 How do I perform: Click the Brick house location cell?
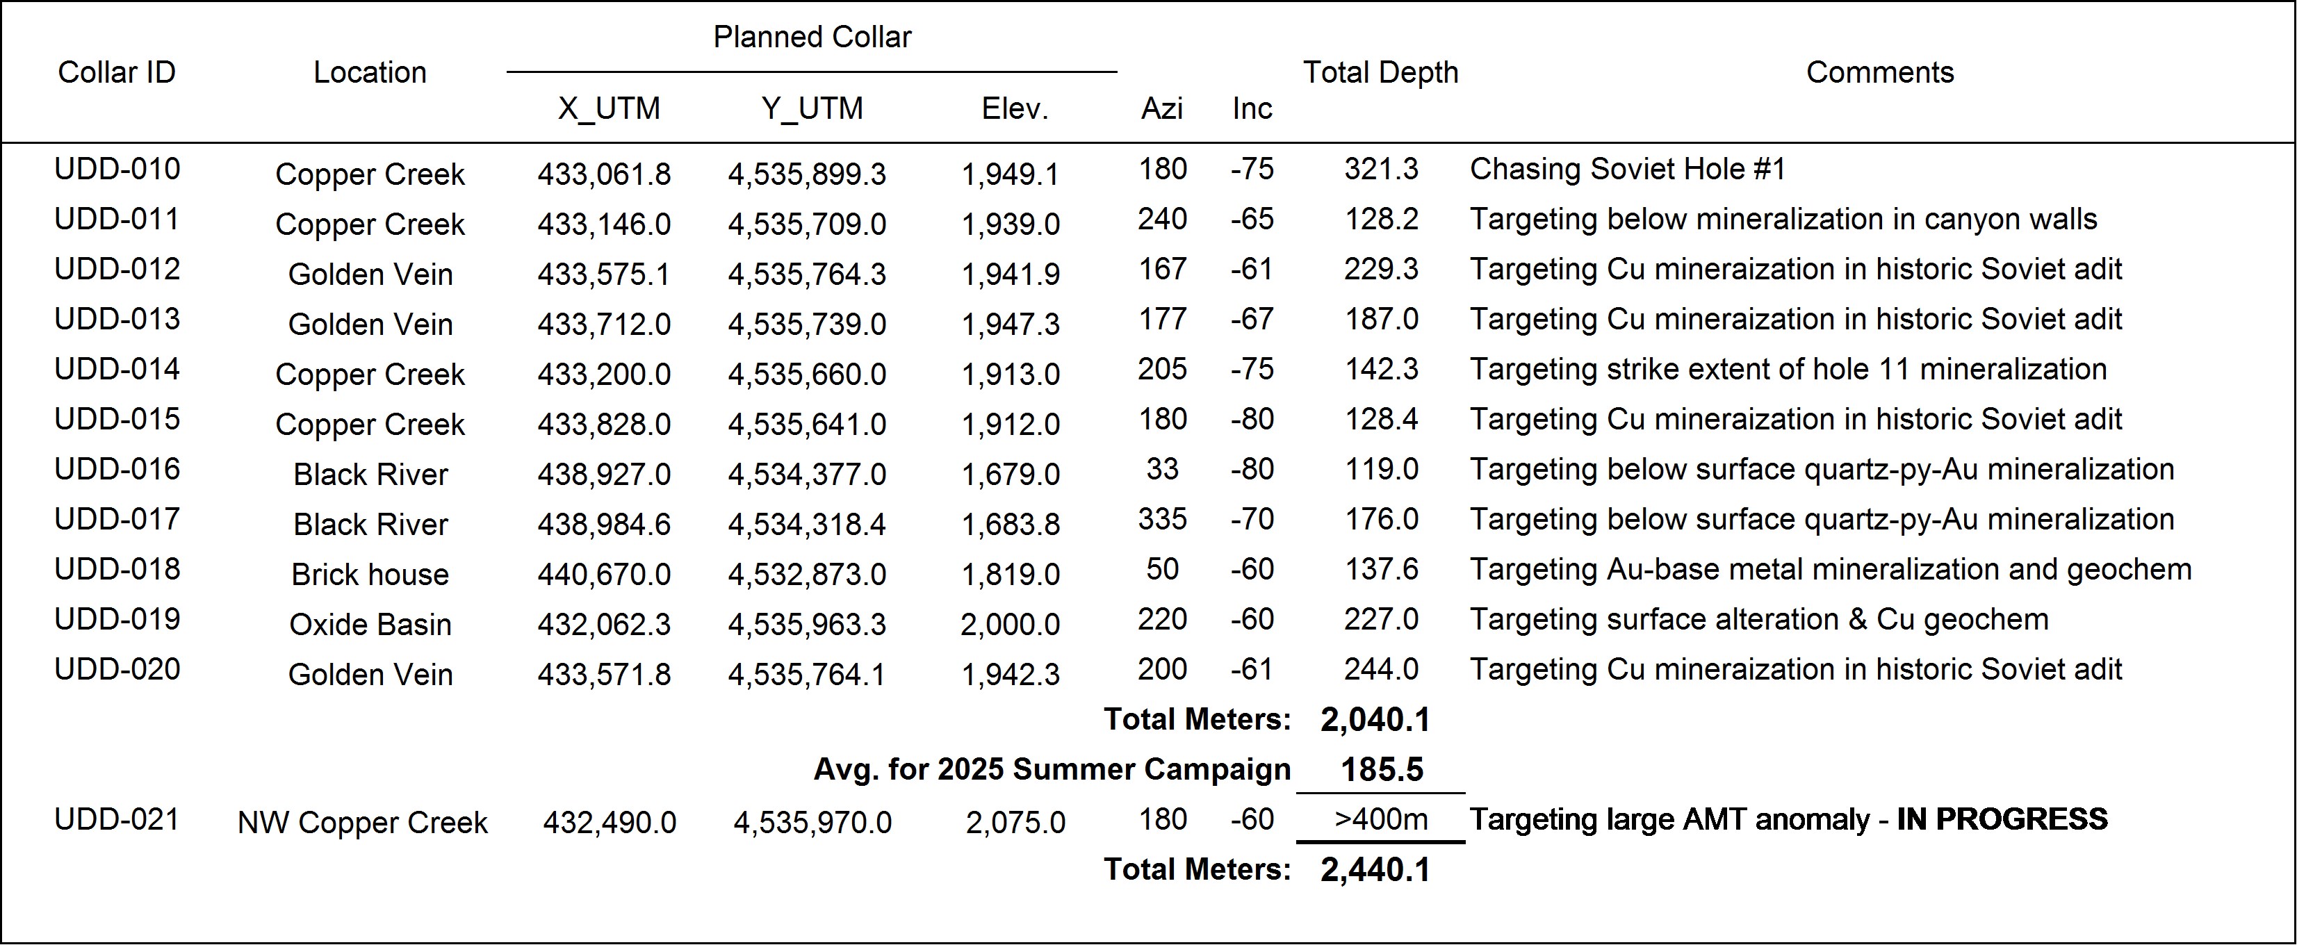[370, 575]
